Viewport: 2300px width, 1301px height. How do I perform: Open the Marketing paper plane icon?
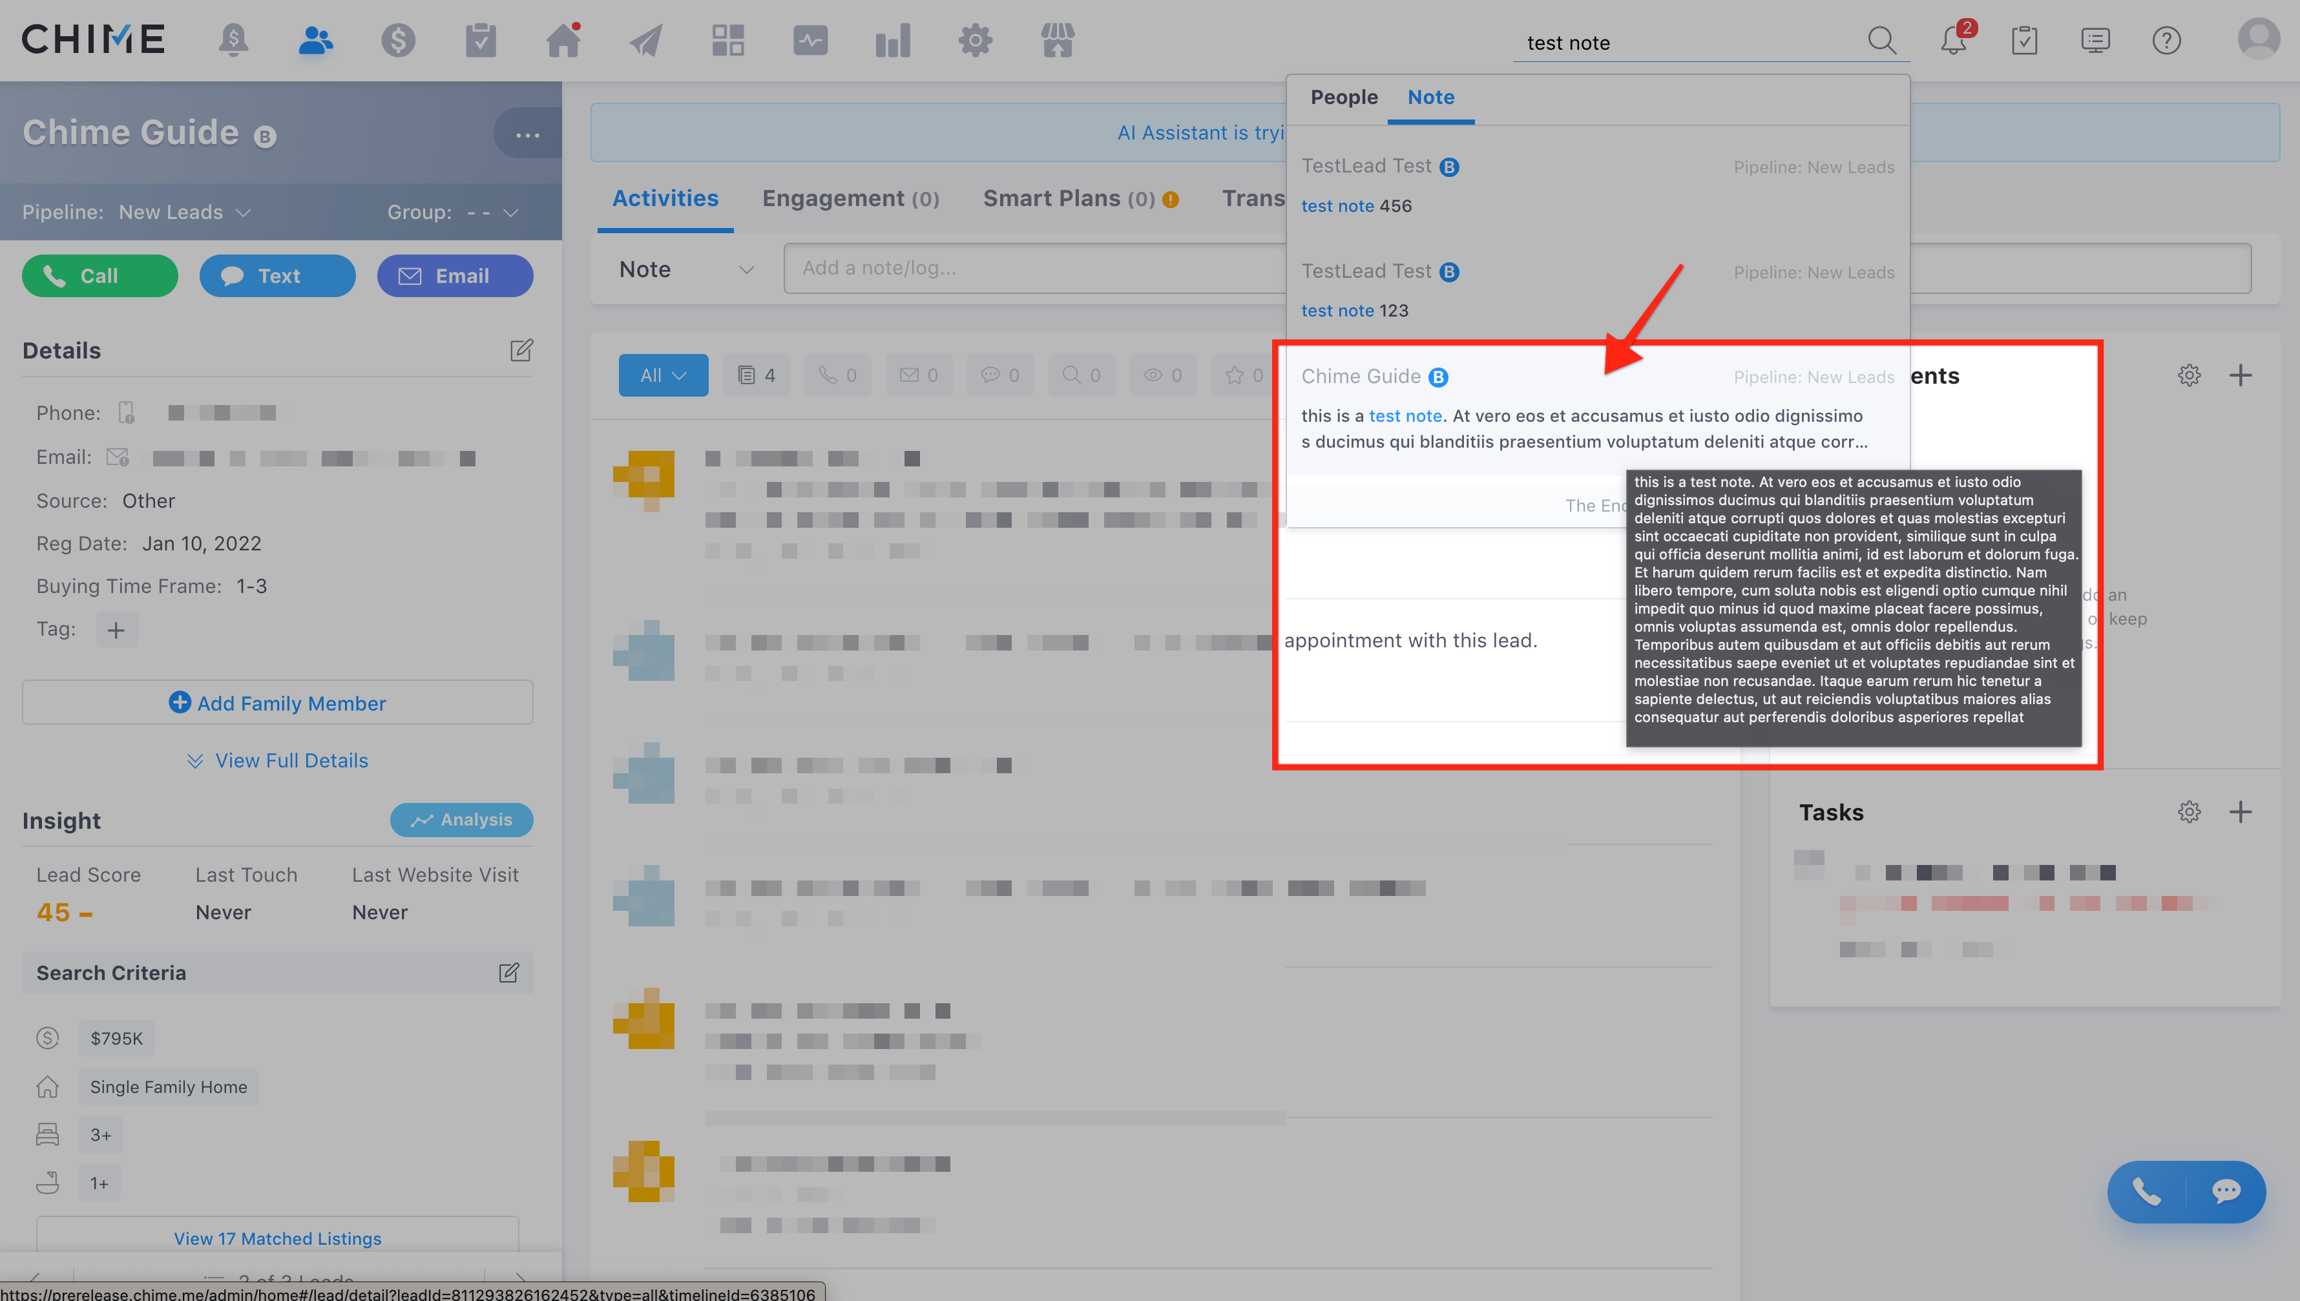[645, 40]
